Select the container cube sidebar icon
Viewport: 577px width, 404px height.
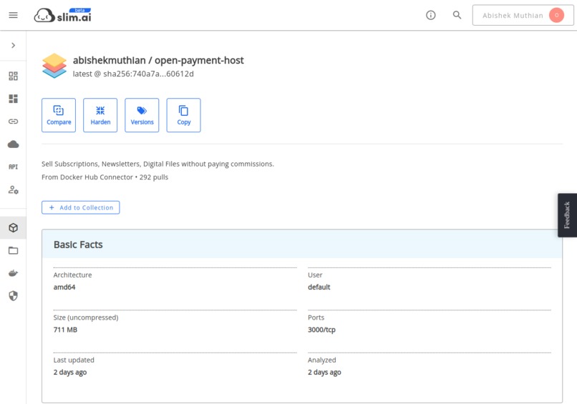pos(14,228)
